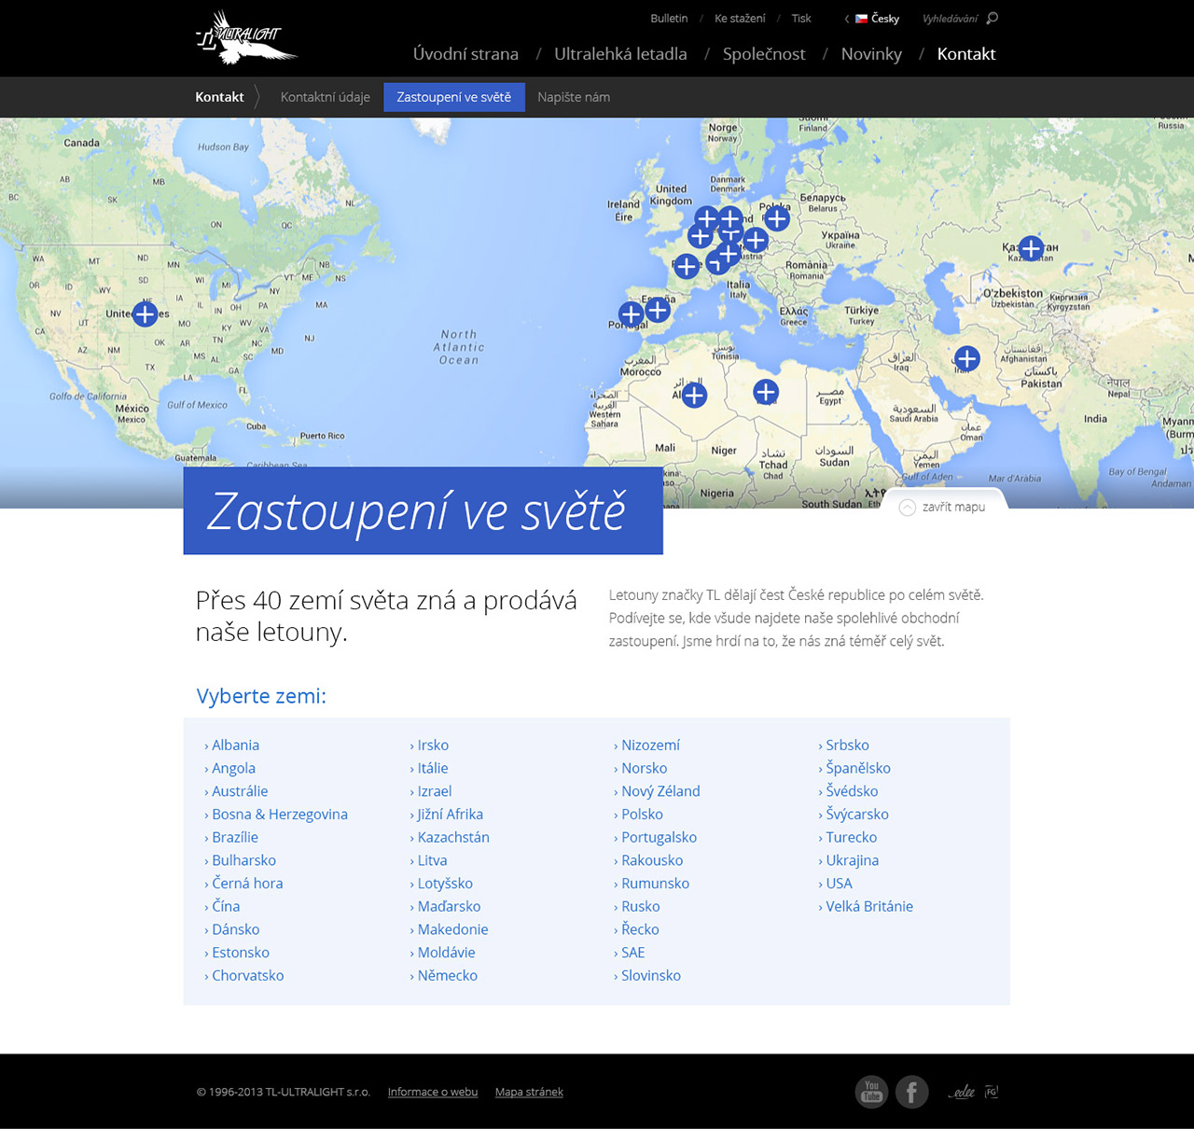
Task: Select Portugalsko country link
Action: 659,837
